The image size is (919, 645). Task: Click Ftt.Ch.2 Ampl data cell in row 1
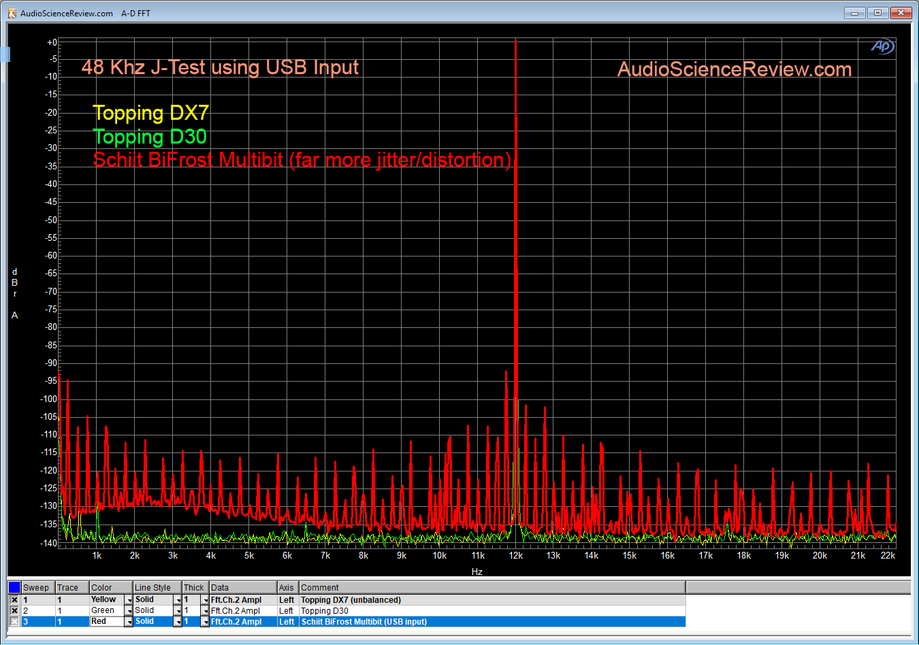[243, 600]
